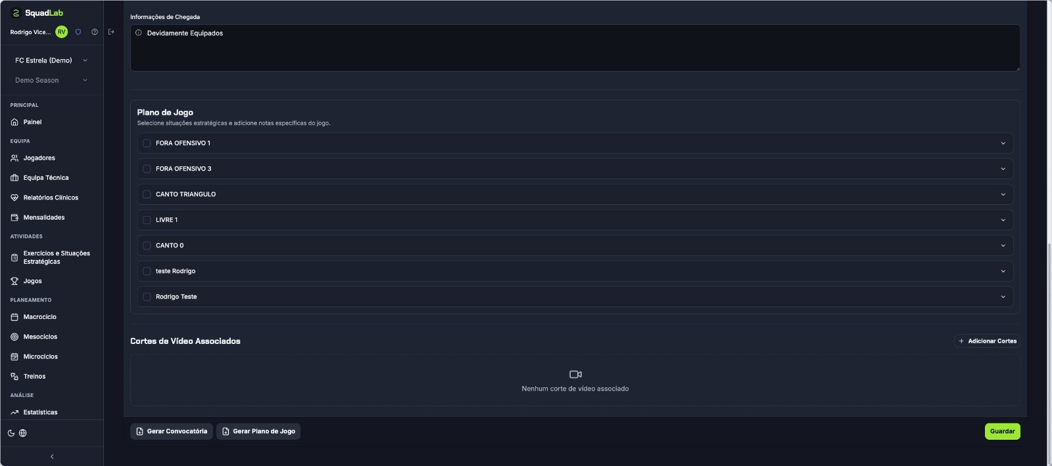
Task: Select the LIVRE 1 checkbox
Action: pos(147,220)
